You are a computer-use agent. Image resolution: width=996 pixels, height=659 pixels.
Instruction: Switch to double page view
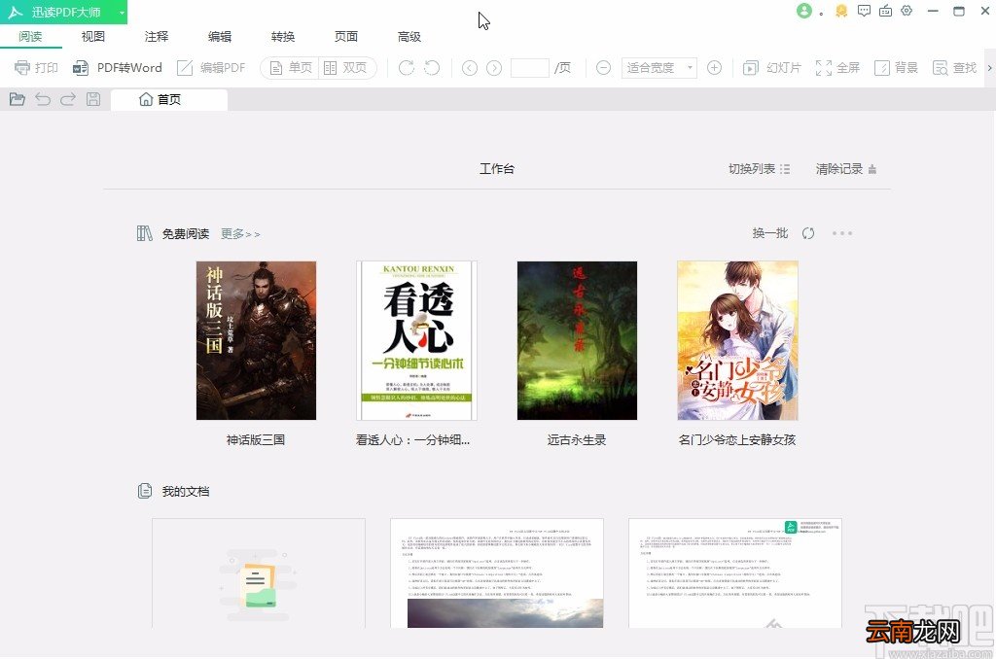pos(345,67)
